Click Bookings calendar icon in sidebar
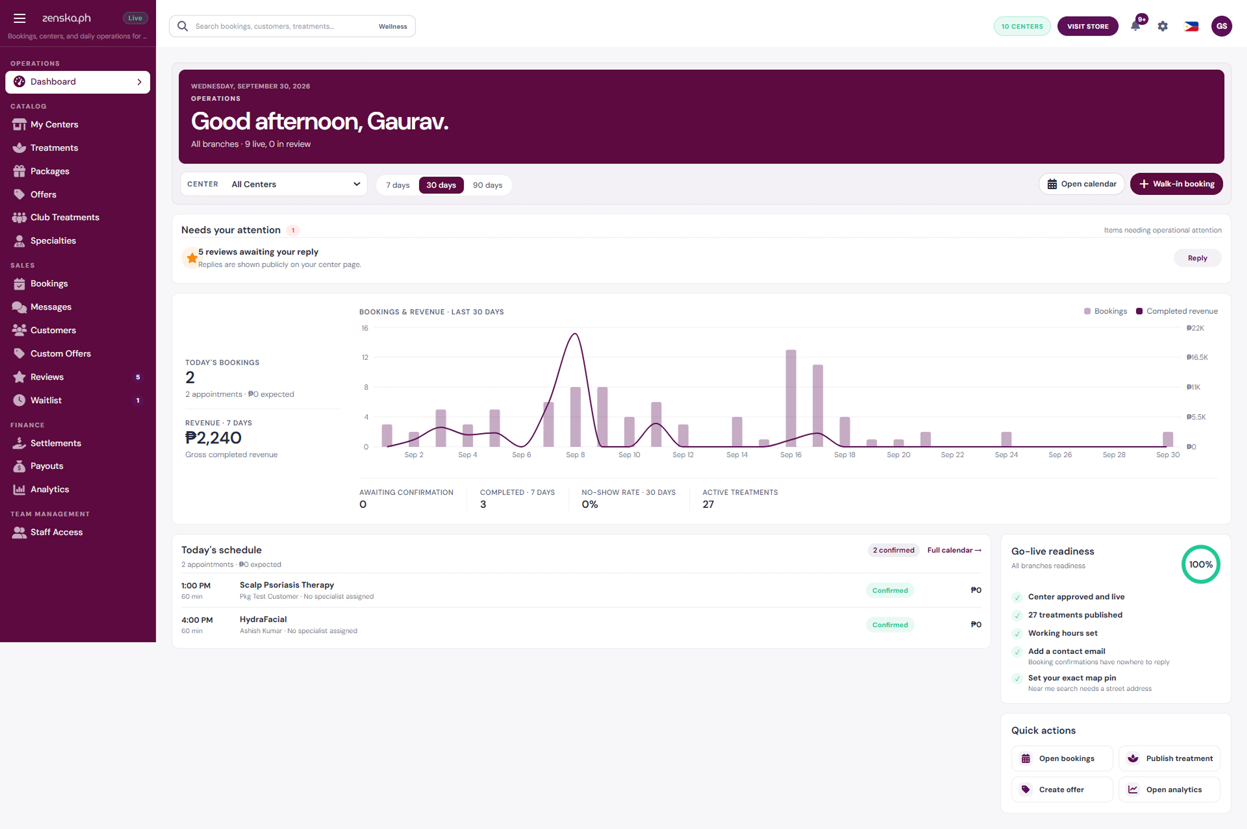 click(x=19, y=284)
